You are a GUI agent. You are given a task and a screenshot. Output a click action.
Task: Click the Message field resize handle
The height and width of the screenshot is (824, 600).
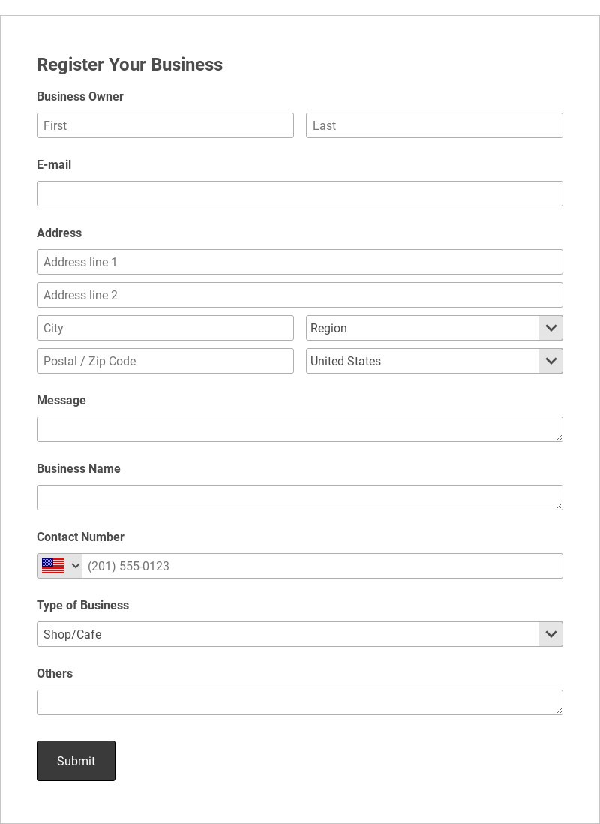click(559, 438)
